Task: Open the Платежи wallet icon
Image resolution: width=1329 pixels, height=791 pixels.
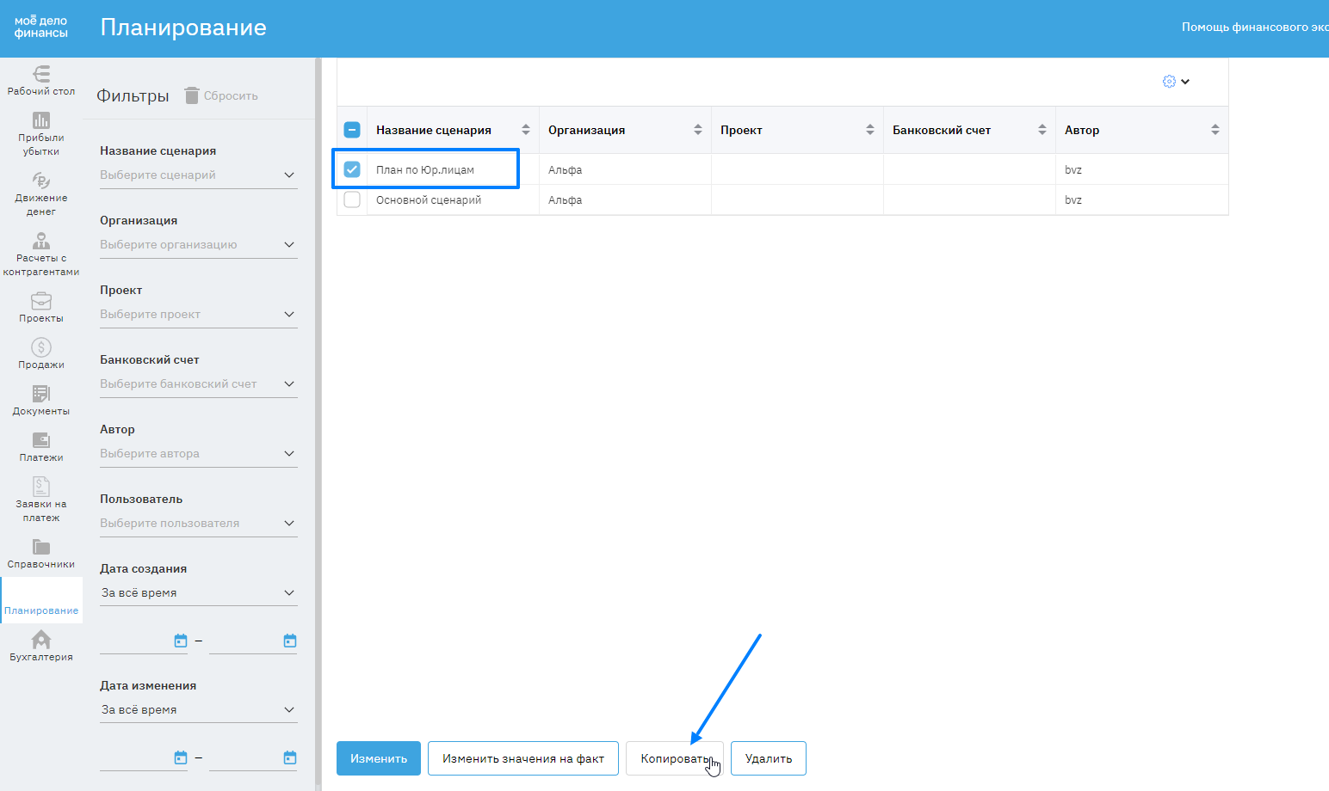Action: click(x=41, y=440)
